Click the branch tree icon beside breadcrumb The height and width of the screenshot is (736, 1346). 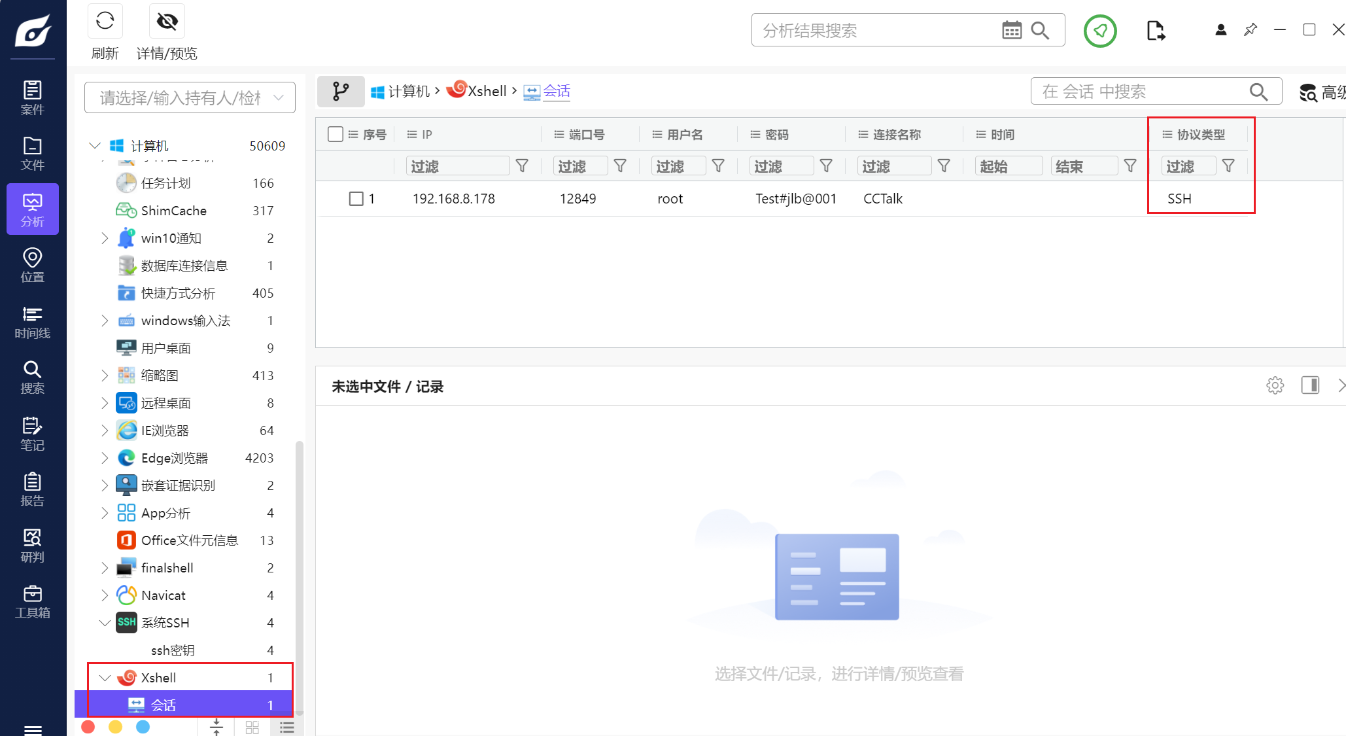point(340,91)
